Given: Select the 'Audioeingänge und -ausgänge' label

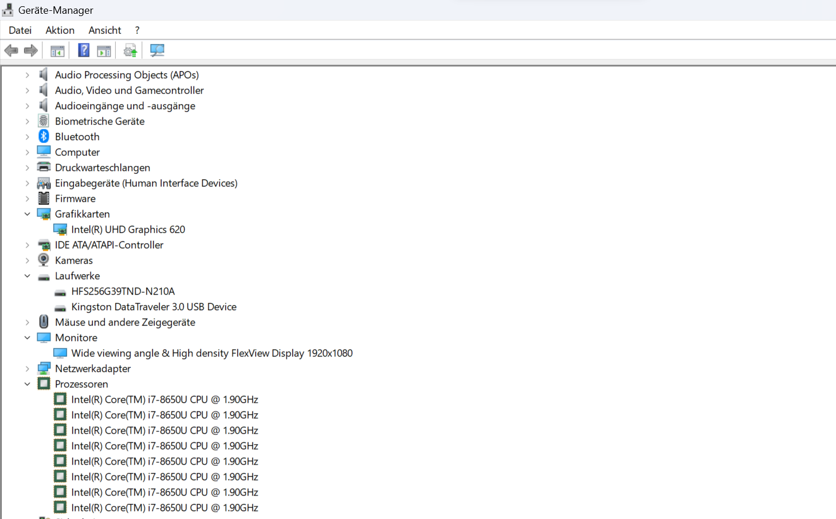Looking at the screenshot, I should pos(125,106).
